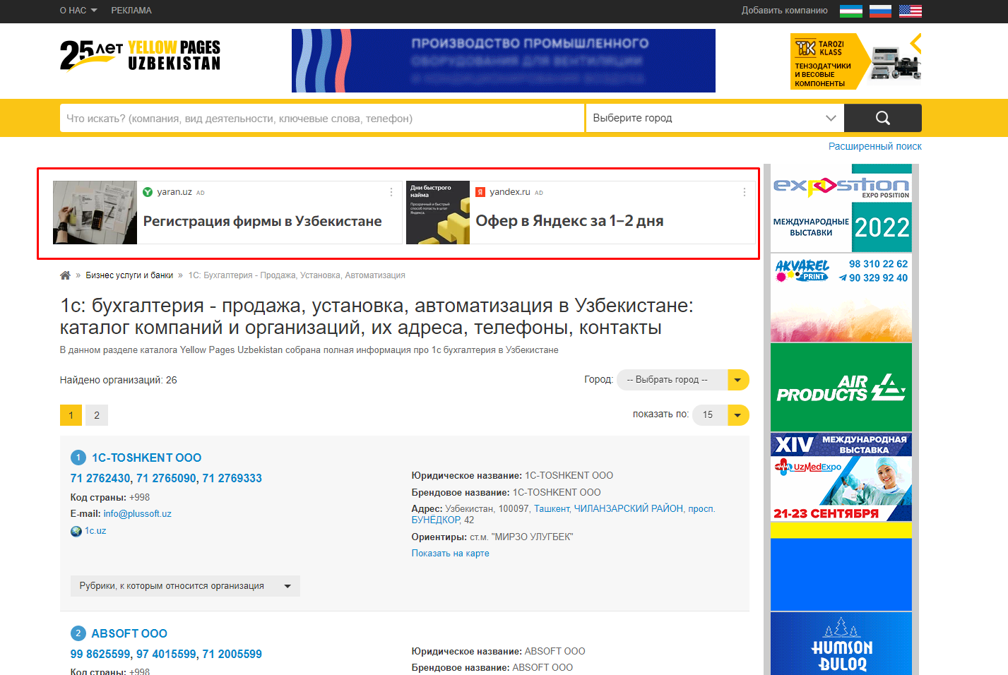Go to home via breadcrumb house icon
Screen dimensions: 1008x675
tap(65, 275)
